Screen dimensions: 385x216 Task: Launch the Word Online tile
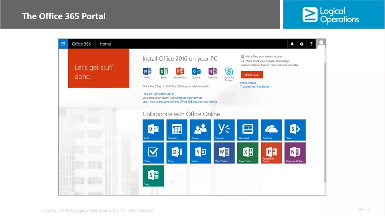(x=224, y=153)
